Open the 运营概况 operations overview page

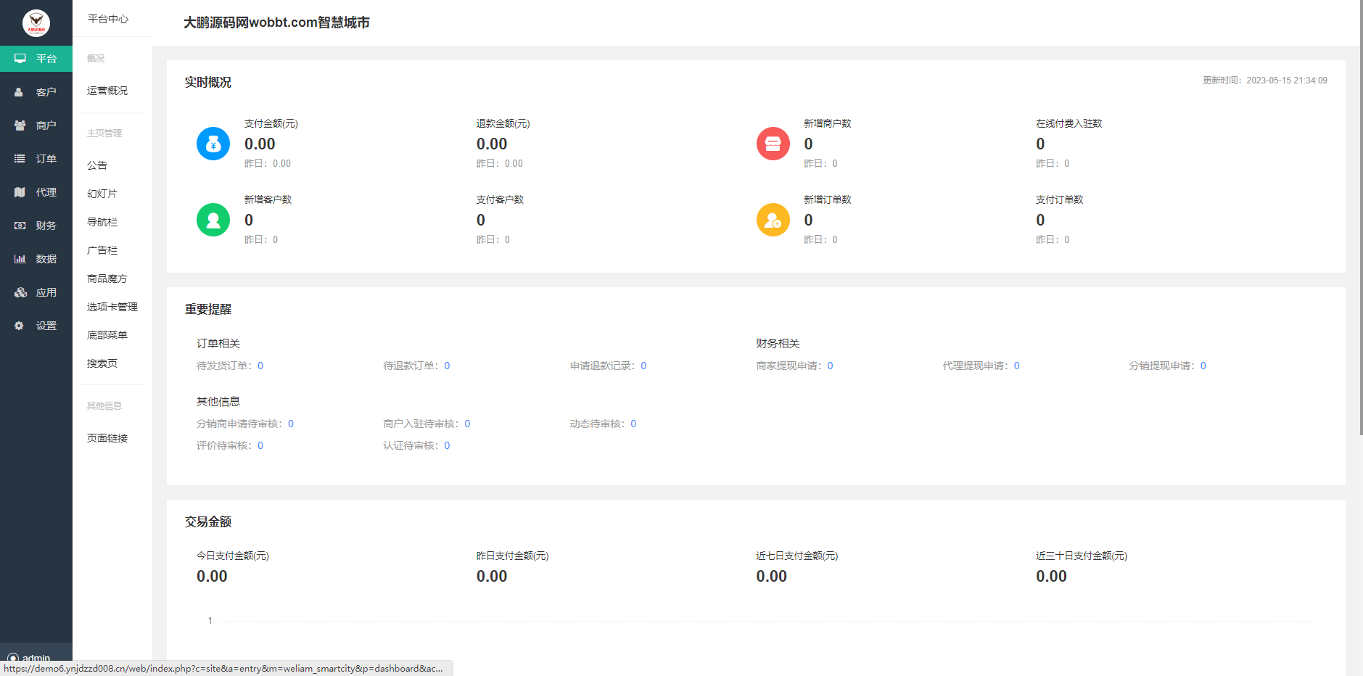106,90
